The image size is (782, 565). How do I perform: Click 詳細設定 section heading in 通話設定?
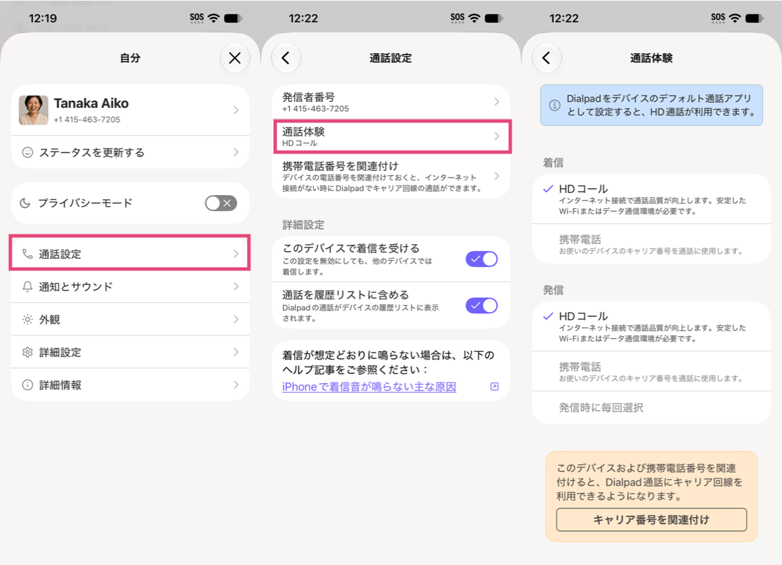(x=304, y=224)
